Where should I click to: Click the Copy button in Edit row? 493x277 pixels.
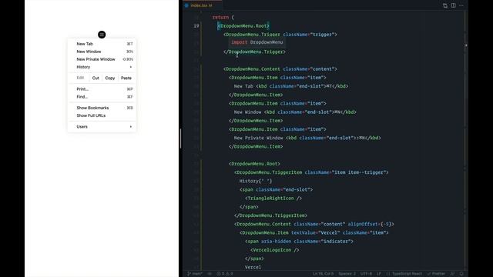[110, 78]
